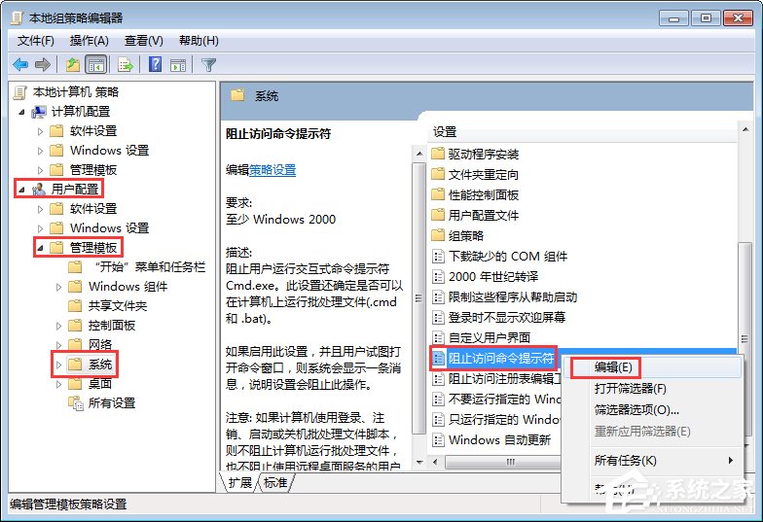Click the 设置 column header
The height and width of the screenshot is (522, 763).
(x=584, y=132)
